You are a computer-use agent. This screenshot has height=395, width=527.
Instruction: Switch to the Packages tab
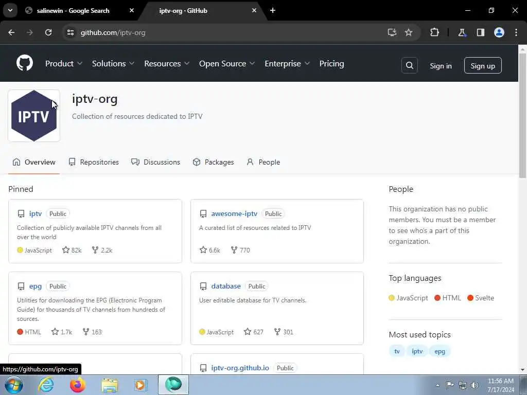[x=213, y=162]
